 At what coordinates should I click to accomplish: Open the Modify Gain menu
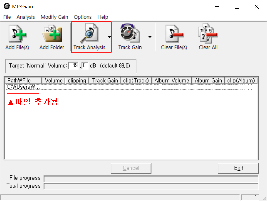(x=54, y=17)
